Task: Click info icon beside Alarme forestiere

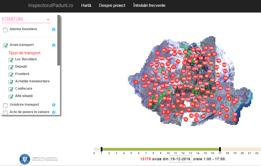Action: (54, 29)
